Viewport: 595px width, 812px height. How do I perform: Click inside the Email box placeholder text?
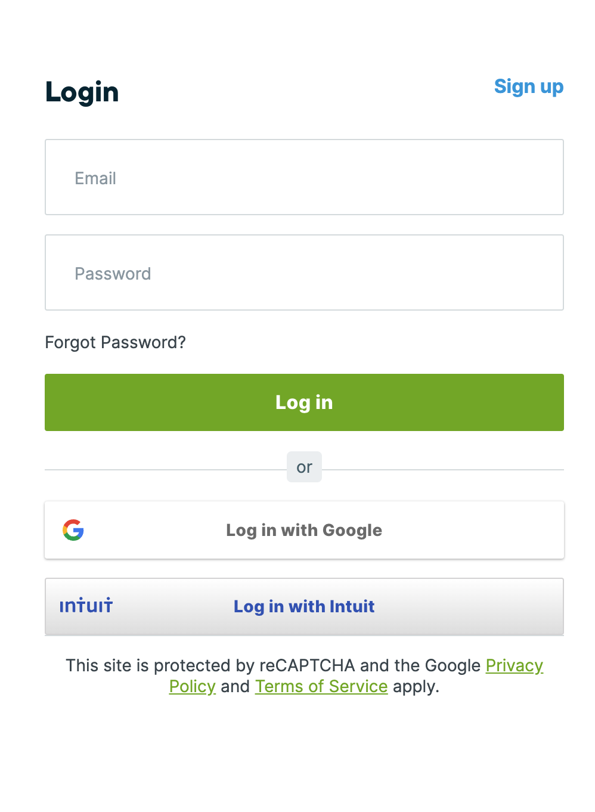pyautogui.click(x=95, y=178)
